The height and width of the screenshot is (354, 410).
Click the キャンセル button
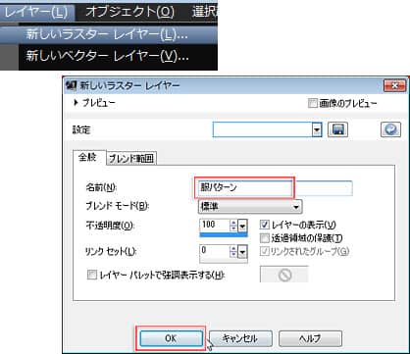click(x=240, y=338)
